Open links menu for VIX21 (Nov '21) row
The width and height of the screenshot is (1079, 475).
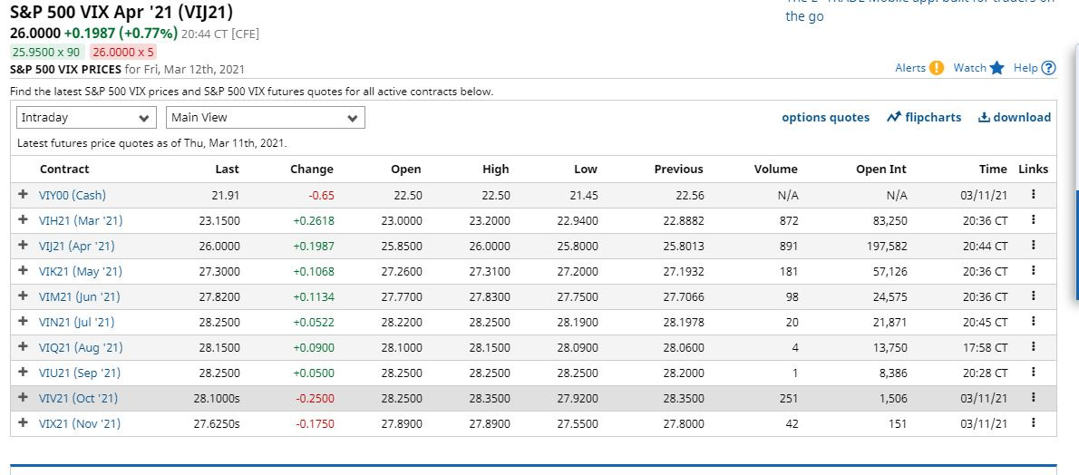pos(1033,423)
